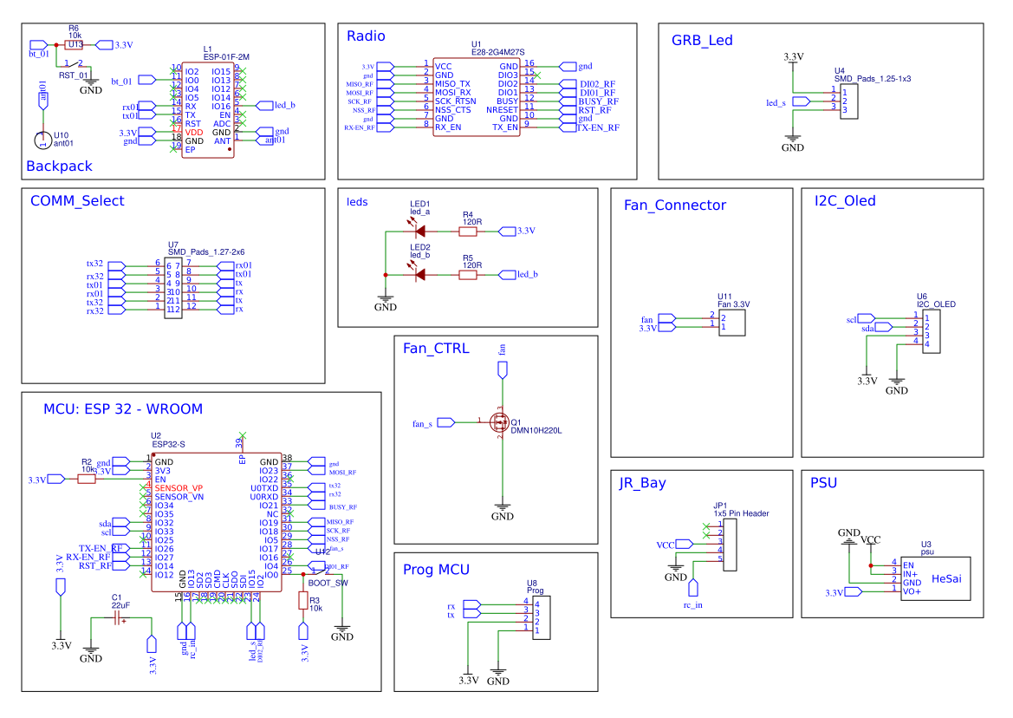Select the DI02_RF net label in Radio
This screenshot has width=1013, height=718.
tap(598, 84)
